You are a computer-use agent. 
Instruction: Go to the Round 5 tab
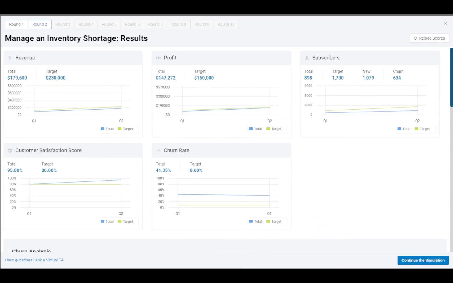click(x=109, y=24)
